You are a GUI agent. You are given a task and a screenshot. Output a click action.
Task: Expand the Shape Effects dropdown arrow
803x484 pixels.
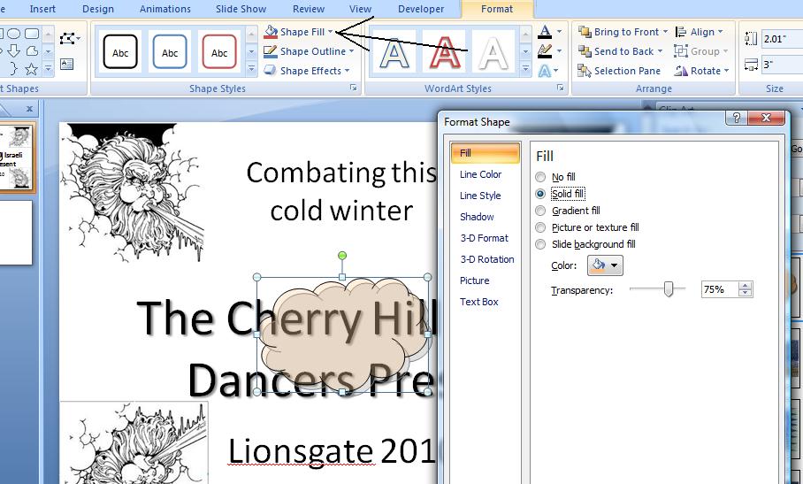[347, 71]
